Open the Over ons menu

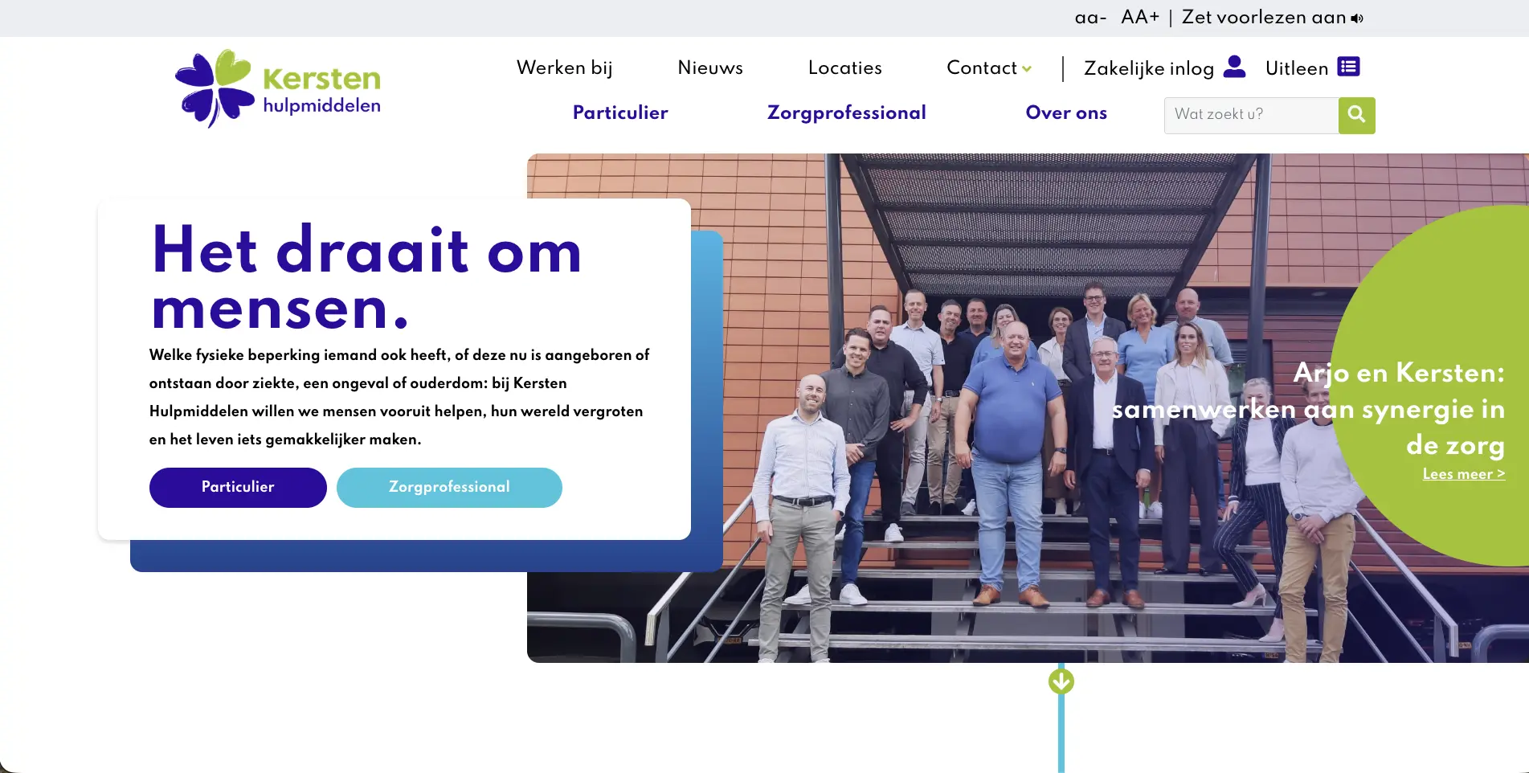tap(1066, 112)
